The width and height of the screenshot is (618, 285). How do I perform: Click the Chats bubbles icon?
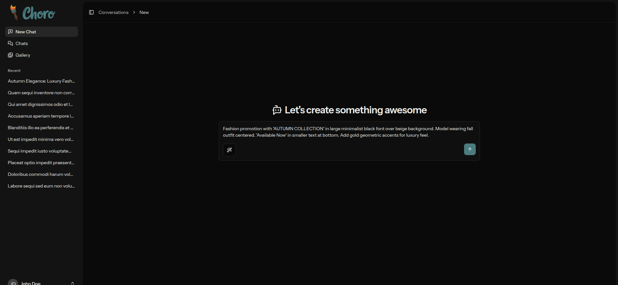click(10, 43)
